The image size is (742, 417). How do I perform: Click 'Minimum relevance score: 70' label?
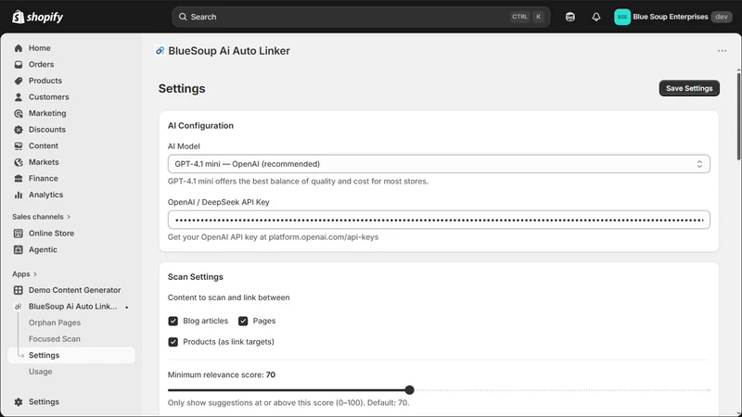[222, 375]
